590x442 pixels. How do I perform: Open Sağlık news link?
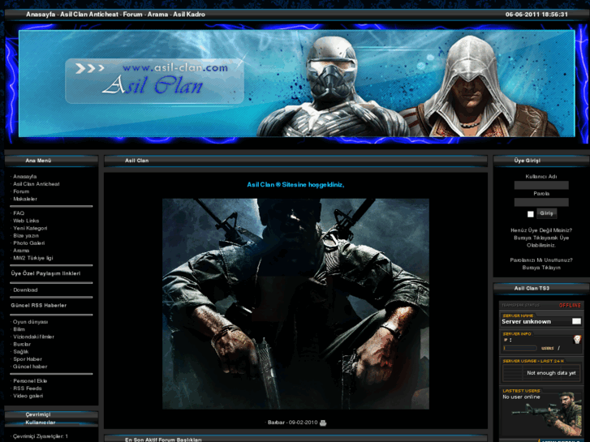(x=21, y=352)
